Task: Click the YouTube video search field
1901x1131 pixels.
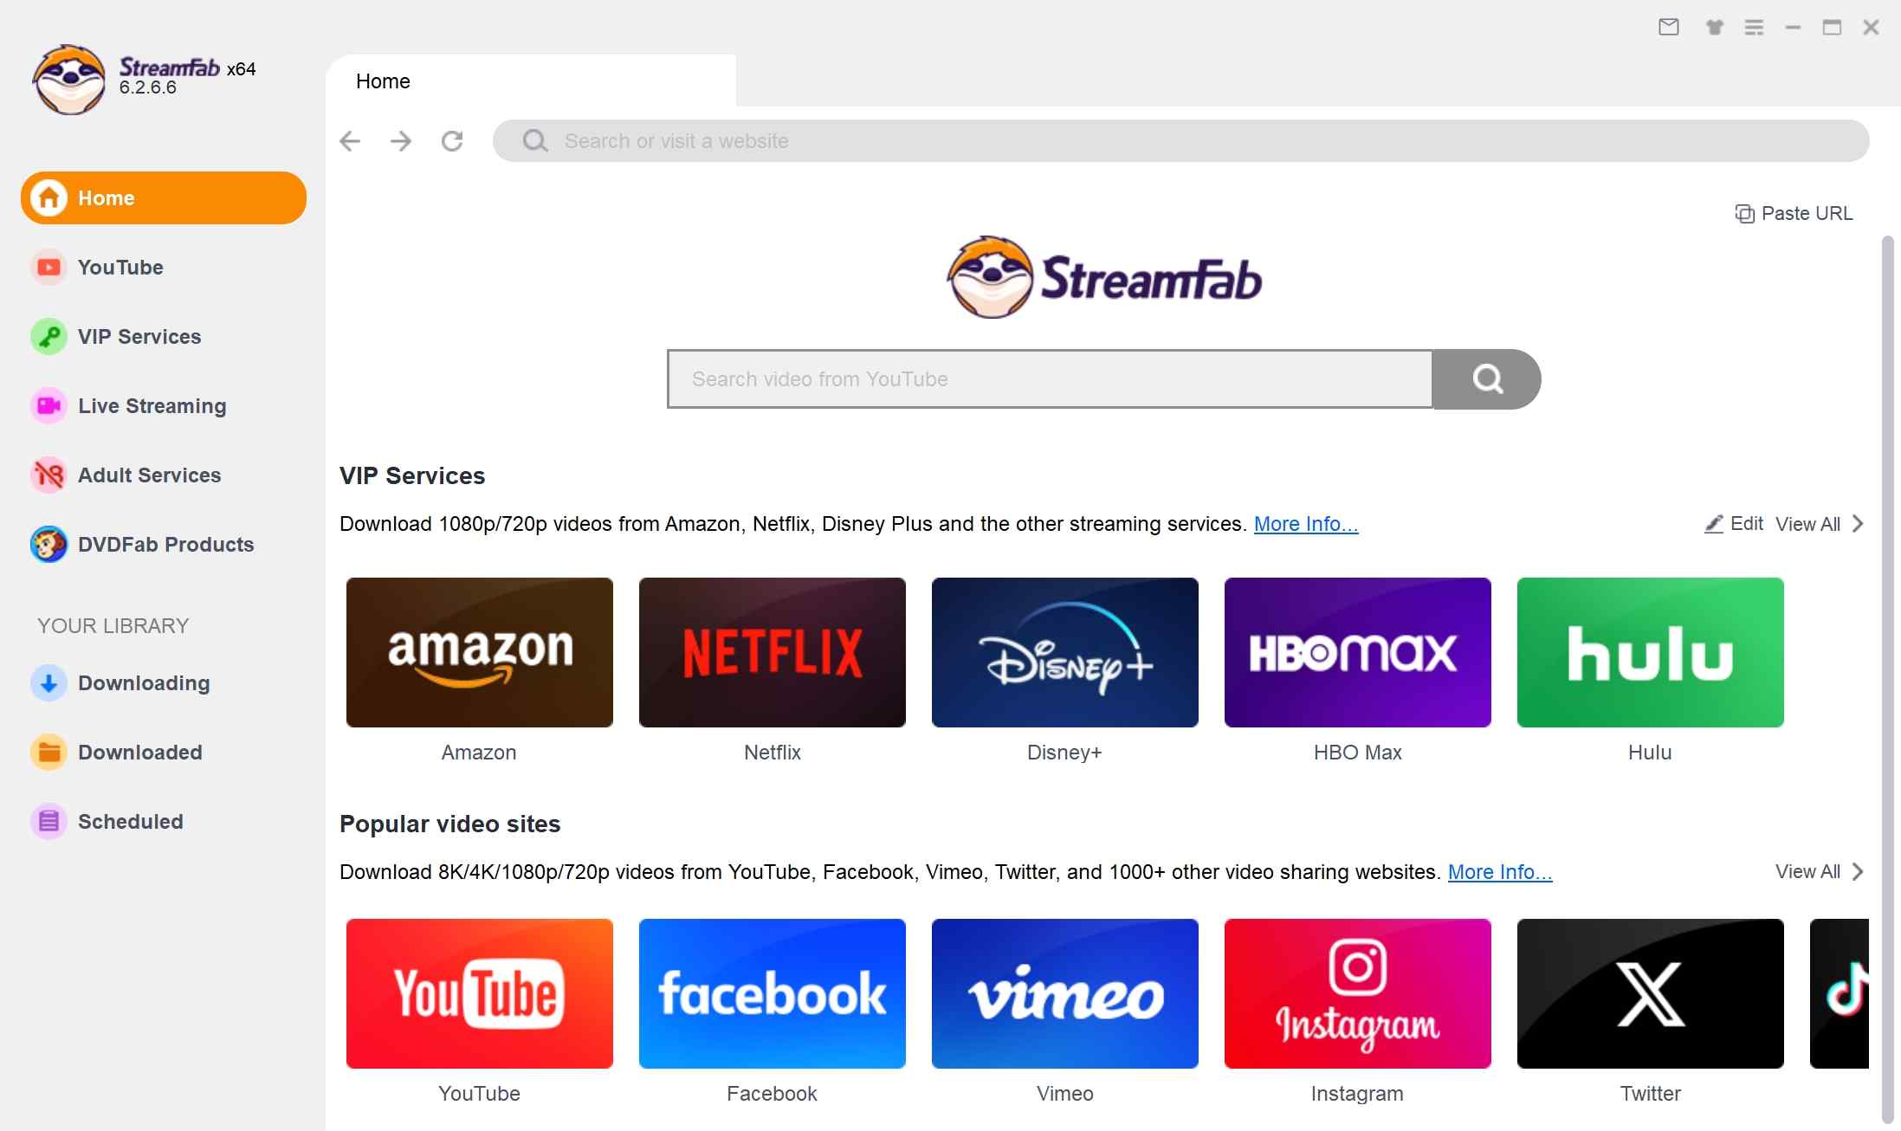Action: [1048, 378]
